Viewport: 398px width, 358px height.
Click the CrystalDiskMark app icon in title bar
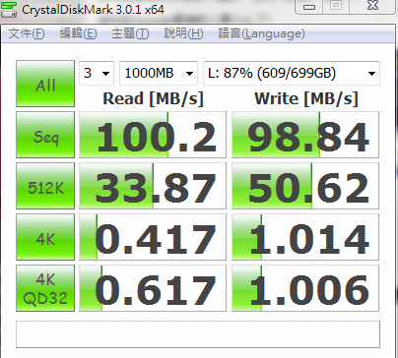(x=9, y=10)
